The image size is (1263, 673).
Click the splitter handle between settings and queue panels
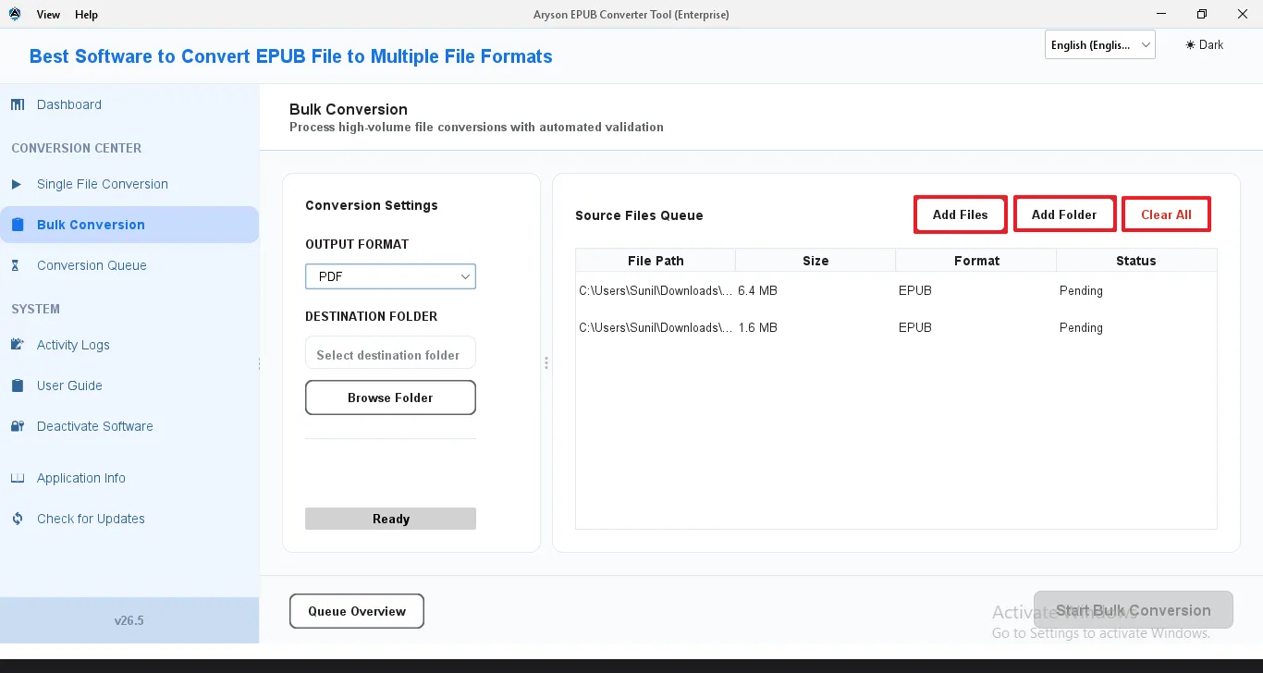tap(546, 363)
